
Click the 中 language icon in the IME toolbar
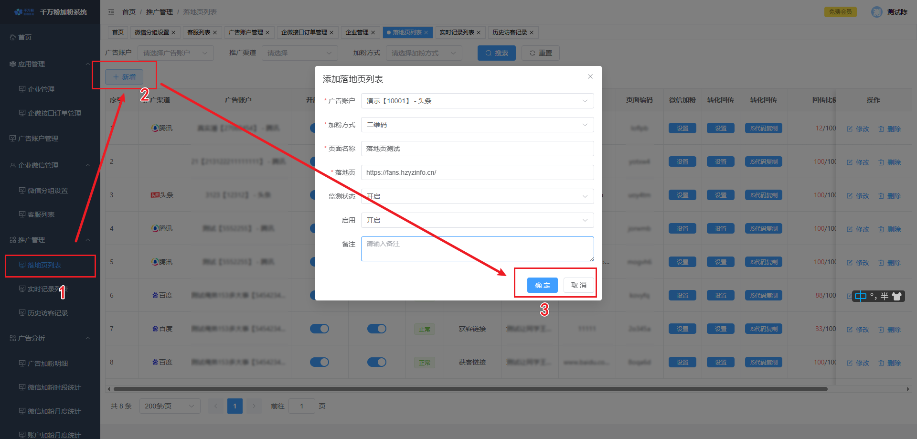(x=860, y=296)
